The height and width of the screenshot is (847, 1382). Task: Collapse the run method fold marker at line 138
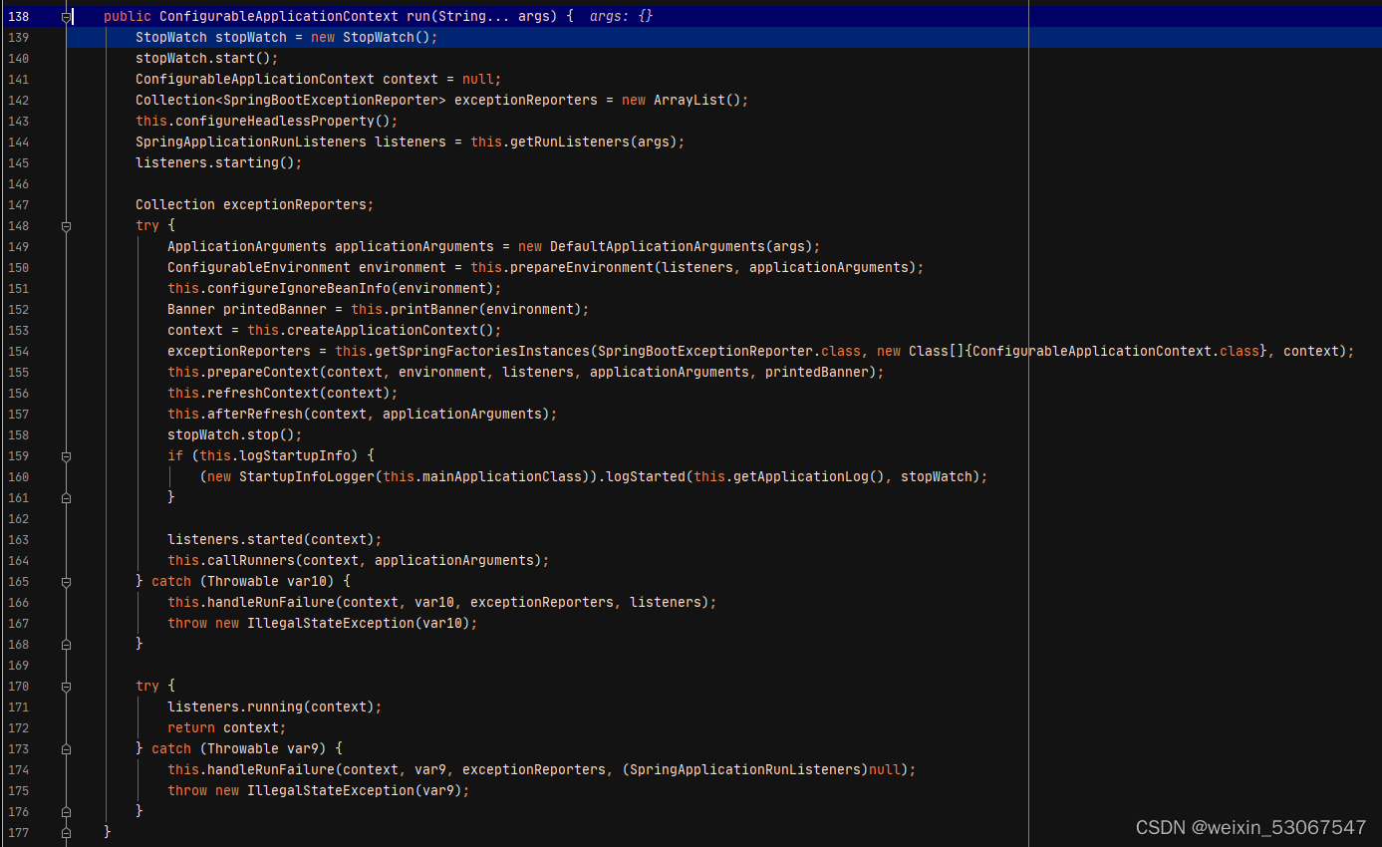tap(66, 17)
